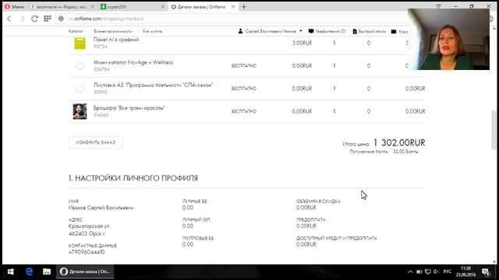Open Мини-каталог NovAge и Wellness item
Viewport: 499px width, 280px height.
point(133,62)
